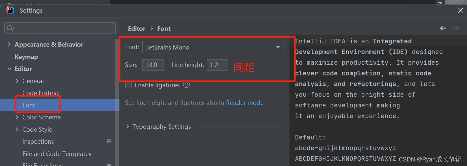Click the Size input field
This screenshot has width=467, height=166.
coord(153,65)
